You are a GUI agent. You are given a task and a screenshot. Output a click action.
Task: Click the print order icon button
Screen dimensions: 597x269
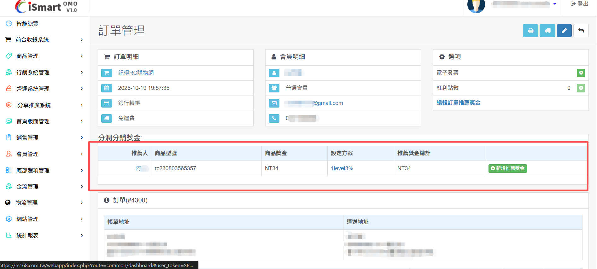(530, 31)
